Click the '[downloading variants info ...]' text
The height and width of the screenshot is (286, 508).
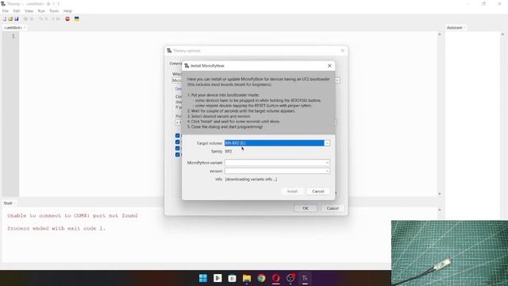click(x=251, y=180)
